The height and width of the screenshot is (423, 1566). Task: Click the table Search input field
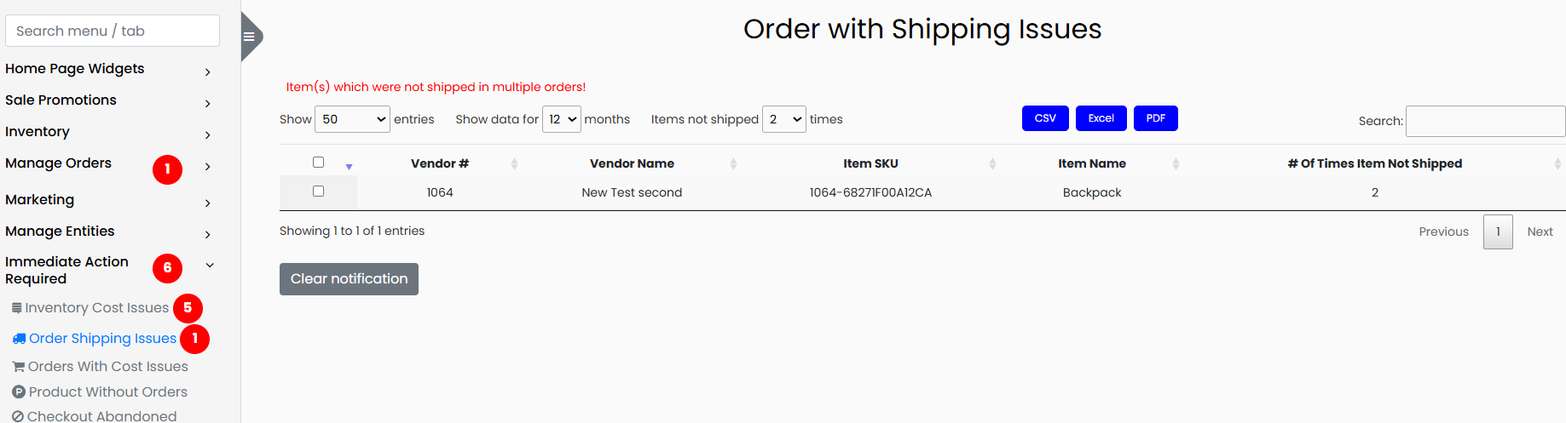(x=1484, y=121)
